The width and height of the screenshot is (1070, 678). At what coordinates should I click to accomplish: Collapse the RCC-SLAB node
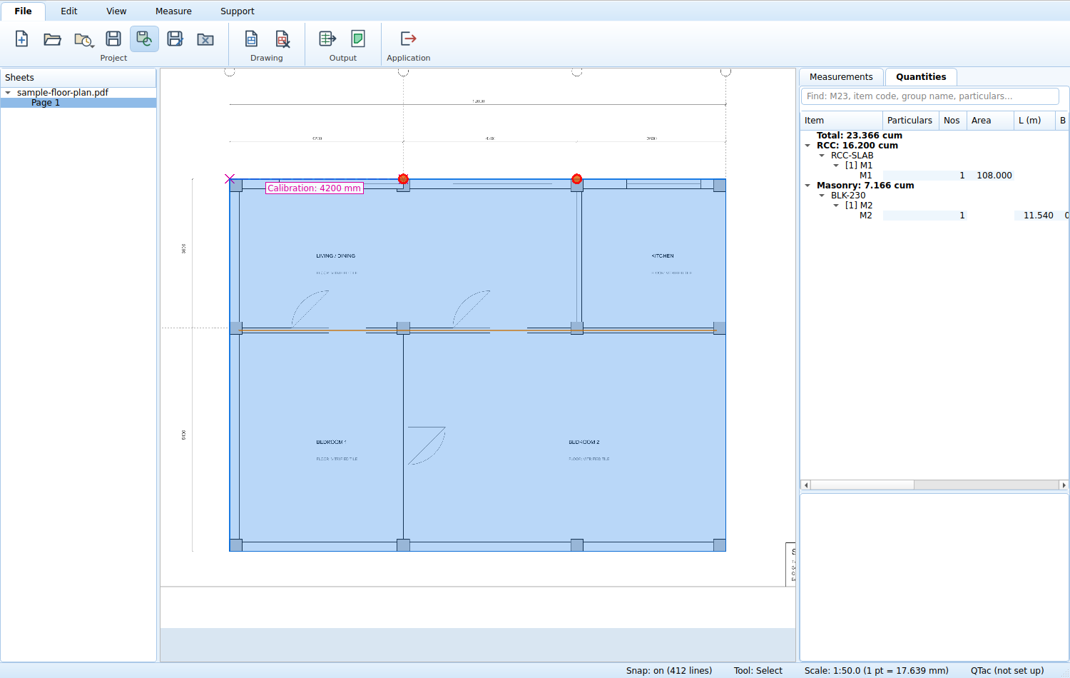[x=822, y=156]
